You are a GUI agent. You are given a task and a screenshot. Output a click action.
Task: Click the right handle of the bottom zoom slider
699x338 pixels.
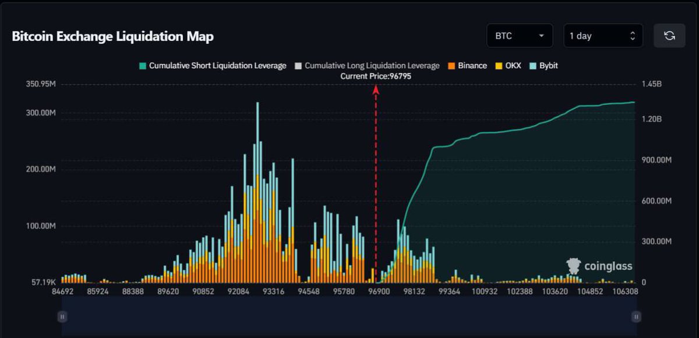(636, 316)
